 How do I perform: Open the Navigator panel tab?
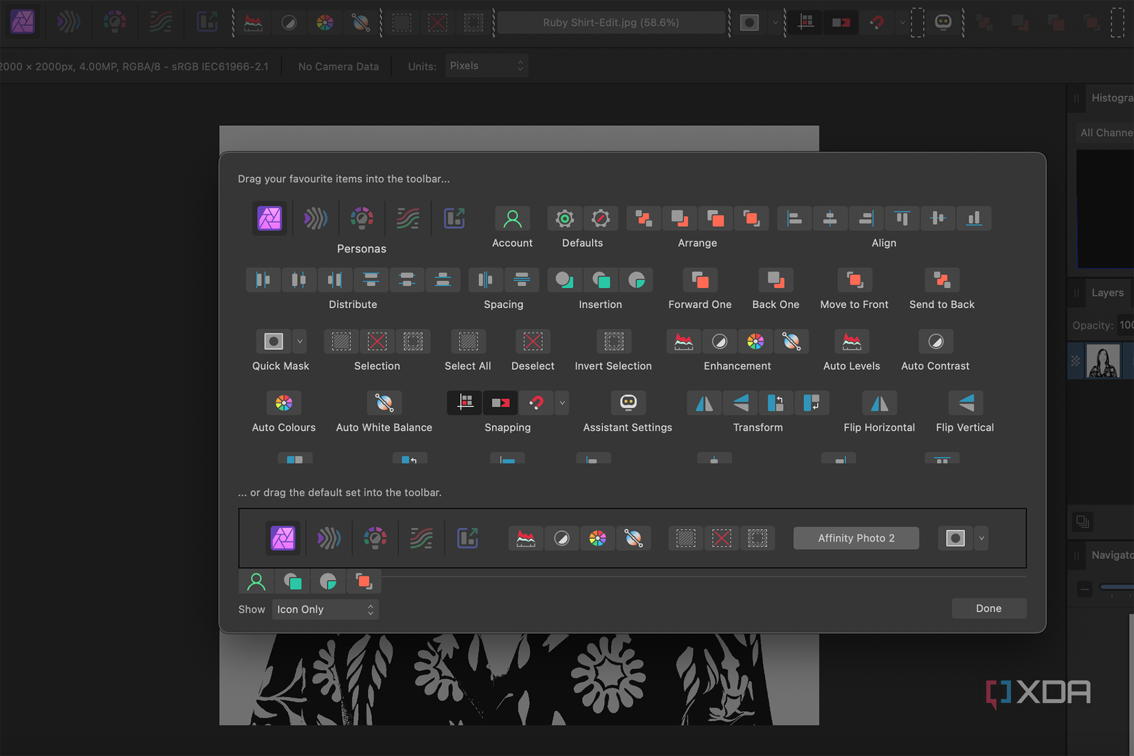1112,555
